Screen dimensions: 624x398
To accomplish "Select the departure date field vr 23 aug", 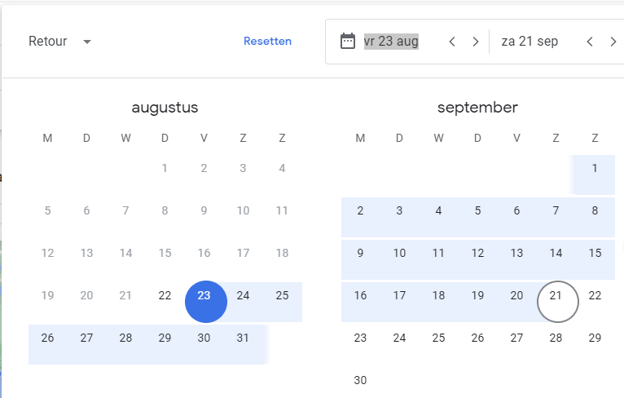I will click(391, 41).
